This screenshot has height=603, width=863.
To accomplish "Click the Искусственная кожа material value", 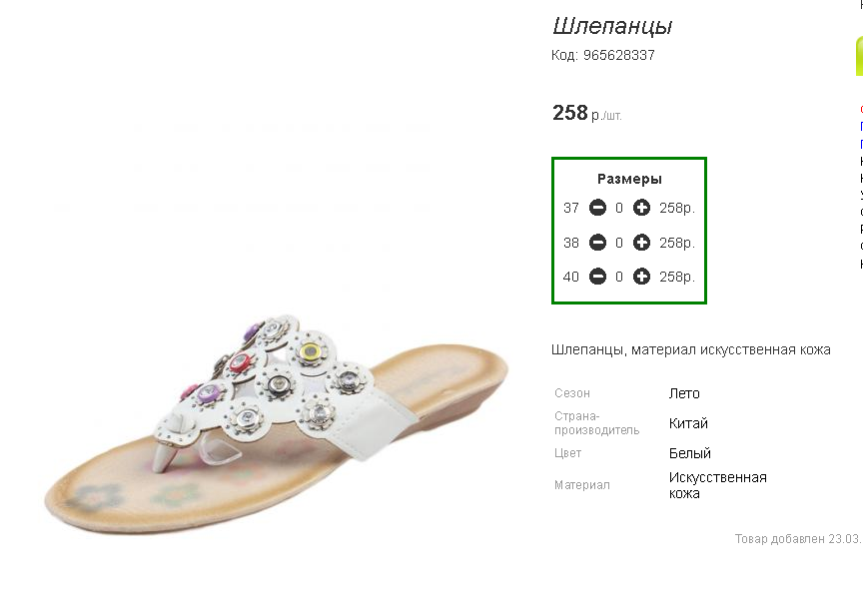I will click(718, 485).
